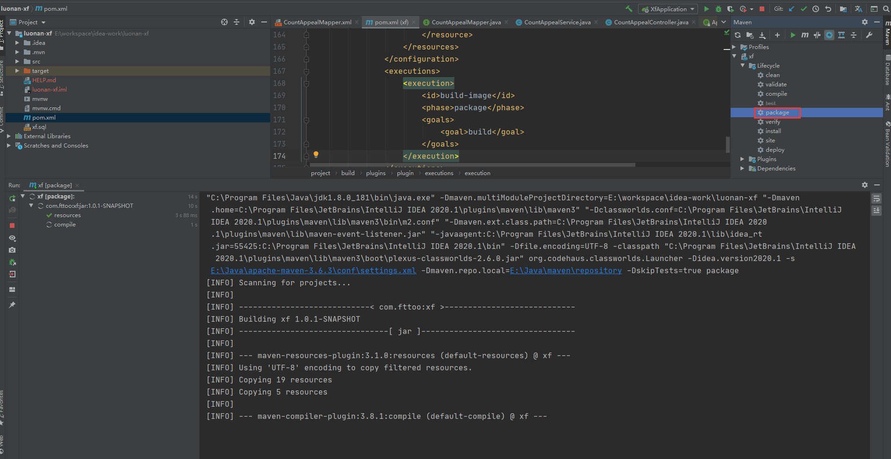The width and height of the screenshot is (891, 459).
Task: Run XfApplication with the green play button
Action: pos(706,9)
